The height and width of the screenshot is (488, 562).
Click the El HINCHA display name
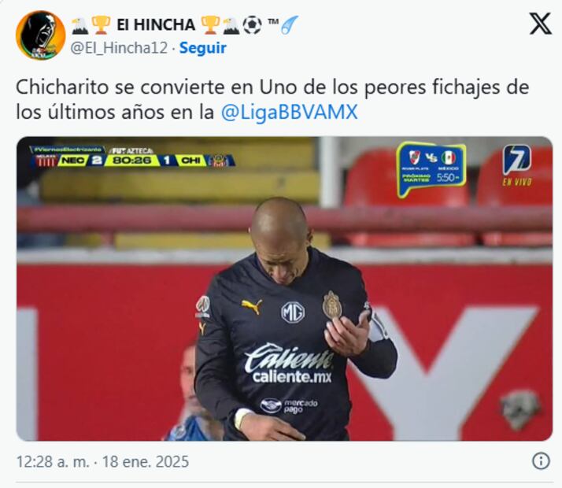click(x=156, y=25)
